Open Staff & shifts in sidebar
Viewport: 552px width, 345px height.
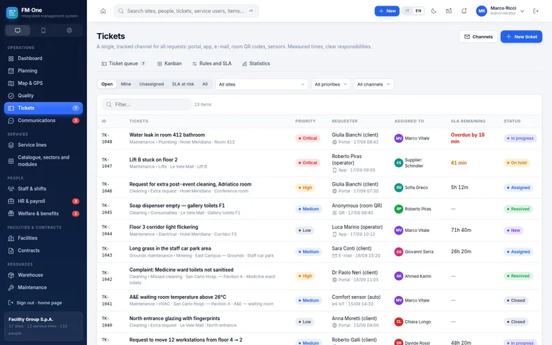pyautogui.click(x=43, y=188)
